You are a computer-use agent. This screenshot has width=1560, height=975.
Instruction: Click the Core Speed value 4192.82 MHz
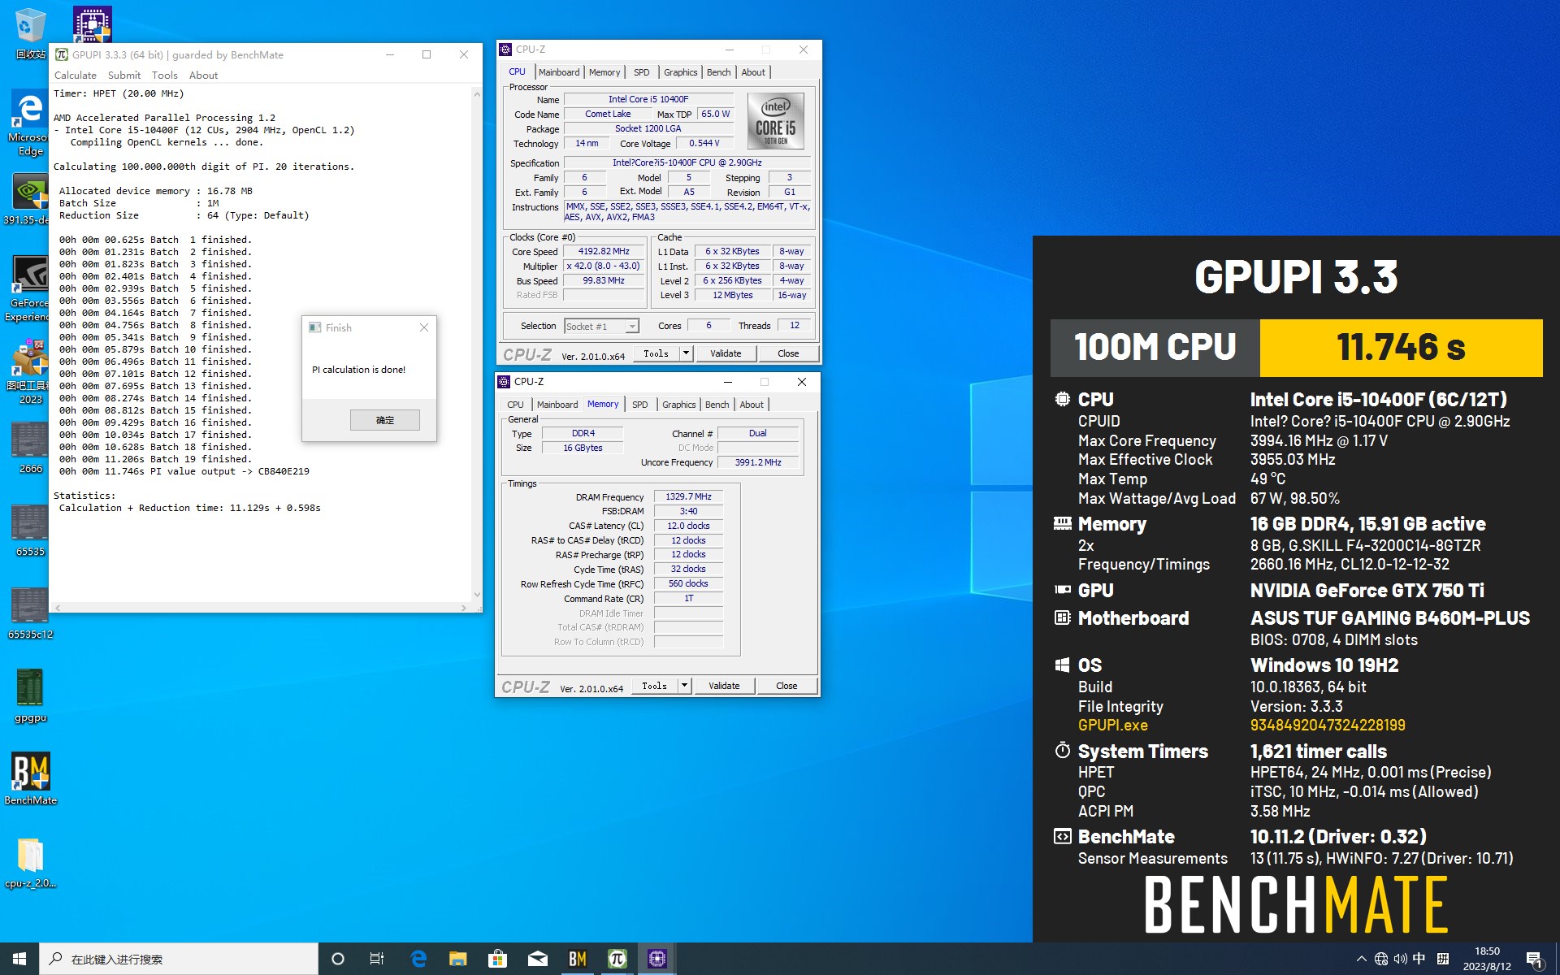[604, 251]
